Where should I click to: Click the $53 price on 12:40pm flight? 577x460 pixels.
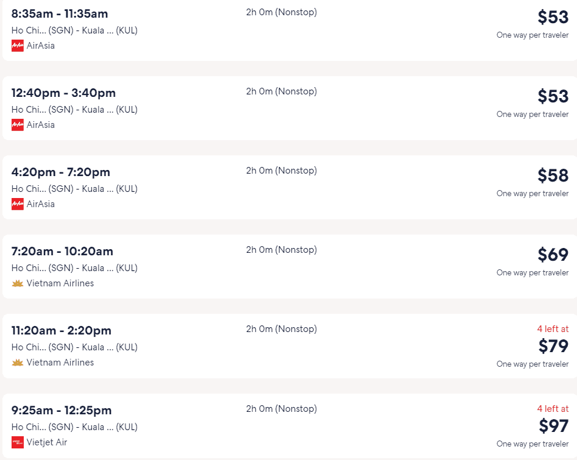coord(553,96)
